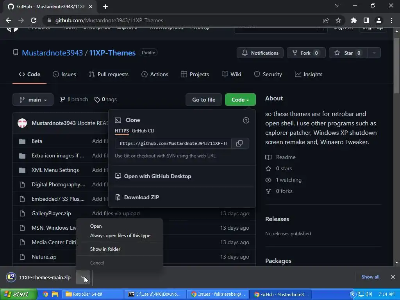Open the Chrome extensions puzzle icon
The image size is (400, 300).
pyautogui.click(x=354, y=20)
